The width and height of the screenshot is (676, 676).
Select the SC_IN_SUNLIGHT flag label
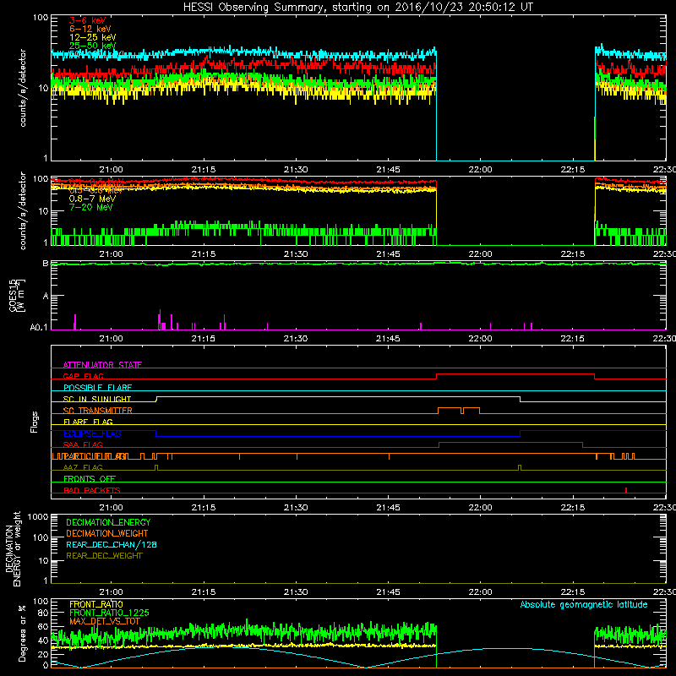click(97, 399)
